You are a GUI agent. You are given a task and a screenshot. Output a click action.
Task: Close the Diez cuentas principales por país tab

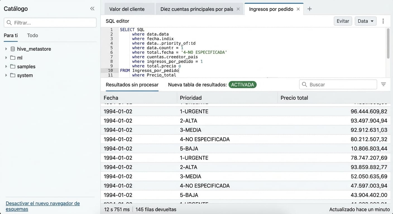pos(238,9)
